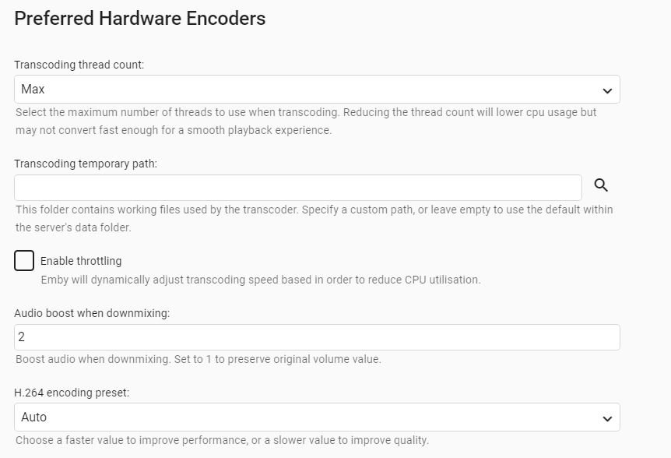
Task: Click the "Transcoding temporary path:" label
Action: (86, 164)
